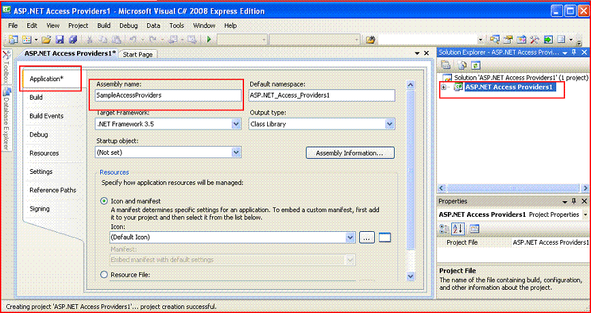The image size is (591, 313).
Task: Click the Open File folder icon
Action: coord(46,40)
